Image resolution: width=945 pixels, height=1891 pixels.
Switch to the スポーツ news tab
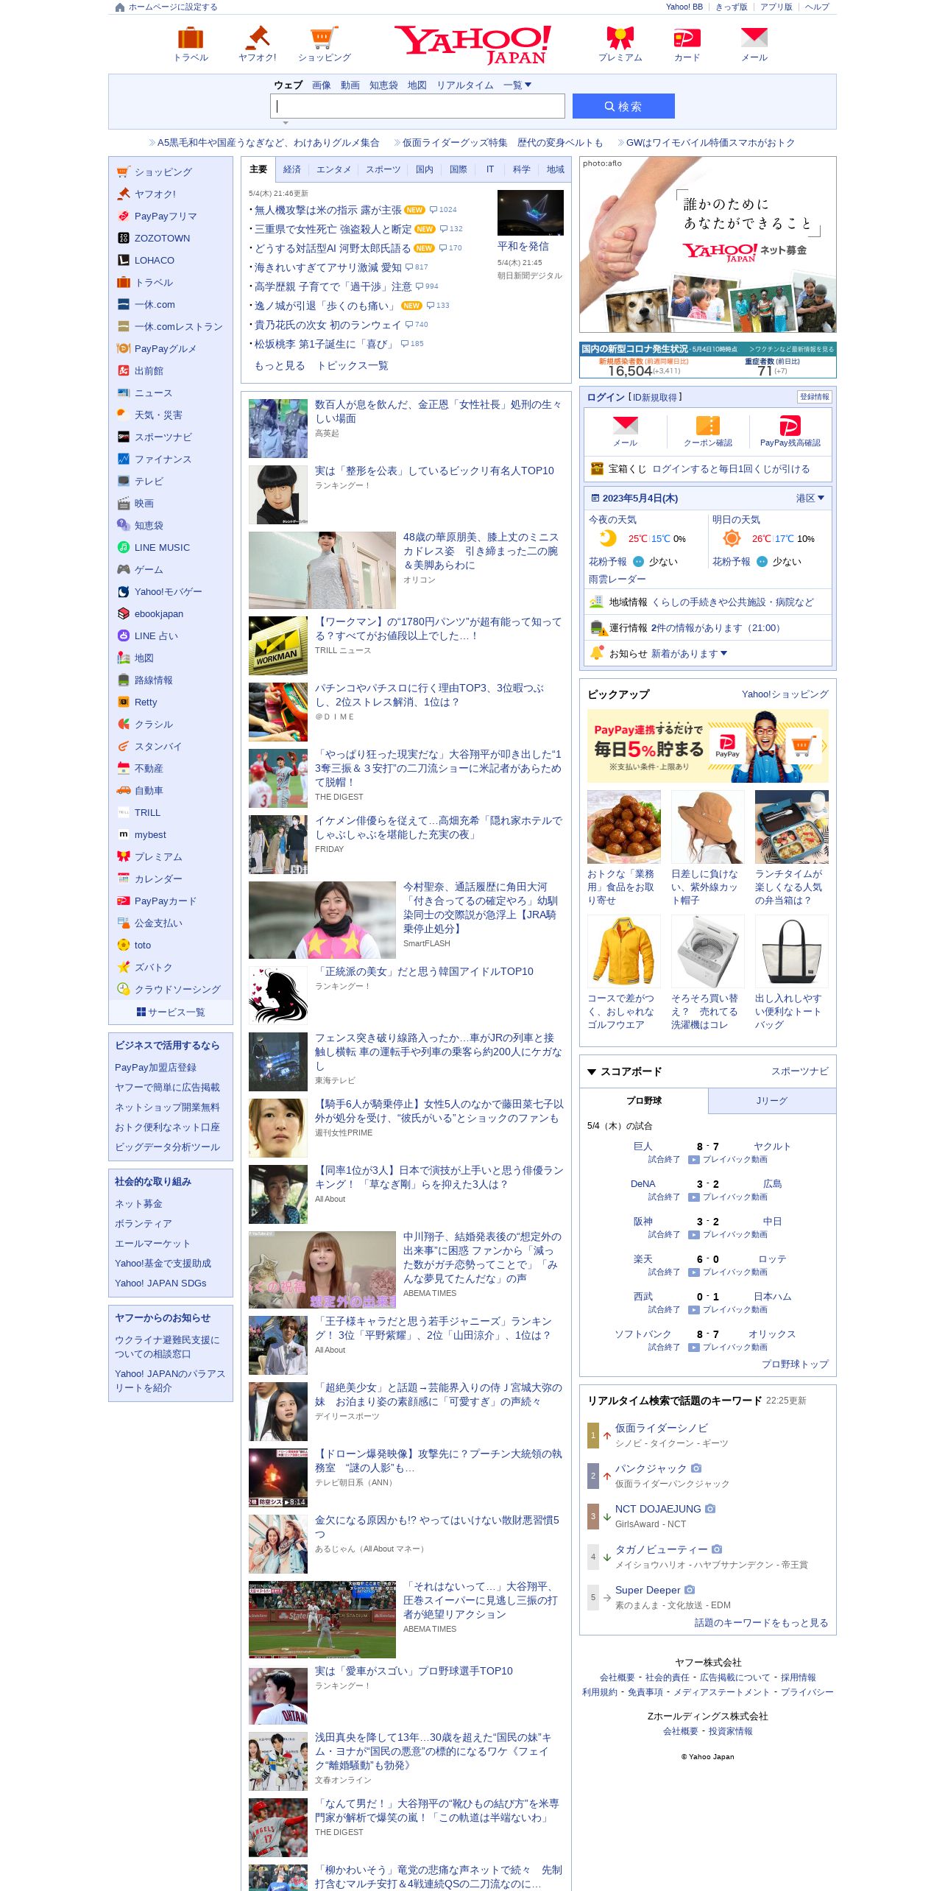[x=383, y=169]
